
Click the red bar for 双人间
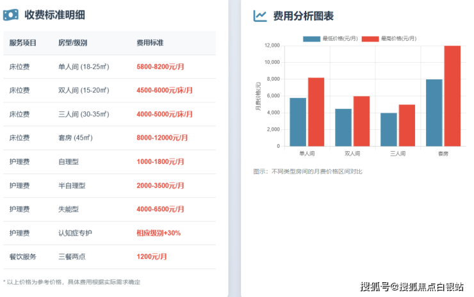tap(362, 121)
